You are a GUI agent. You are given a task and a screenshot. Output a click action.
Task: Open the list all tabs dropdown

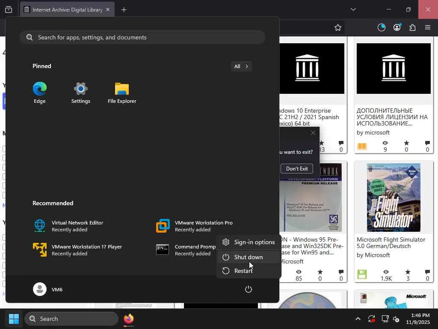pyautogui.click(x=353, y=9)
